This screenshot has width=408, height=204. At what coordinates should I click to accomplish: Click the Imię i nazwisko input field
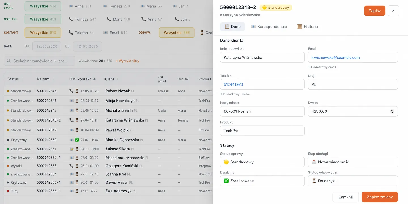[262, 57]
